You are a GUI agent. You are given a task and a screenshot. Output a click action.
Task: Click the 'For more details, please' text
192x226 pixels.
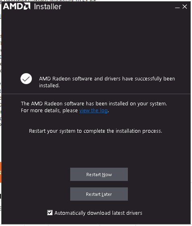point(49,111)
